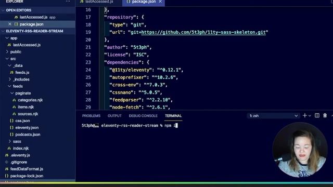Open .gitignore file

pos(19,162)
